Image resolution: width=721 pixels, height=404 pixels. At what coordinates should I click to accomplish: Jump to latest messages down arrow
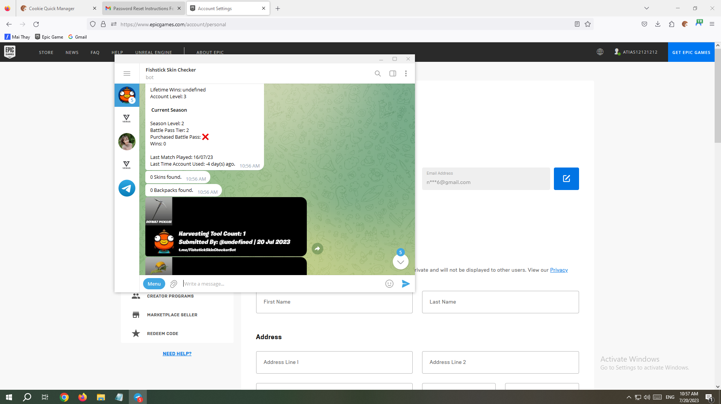tap(401, 262)
